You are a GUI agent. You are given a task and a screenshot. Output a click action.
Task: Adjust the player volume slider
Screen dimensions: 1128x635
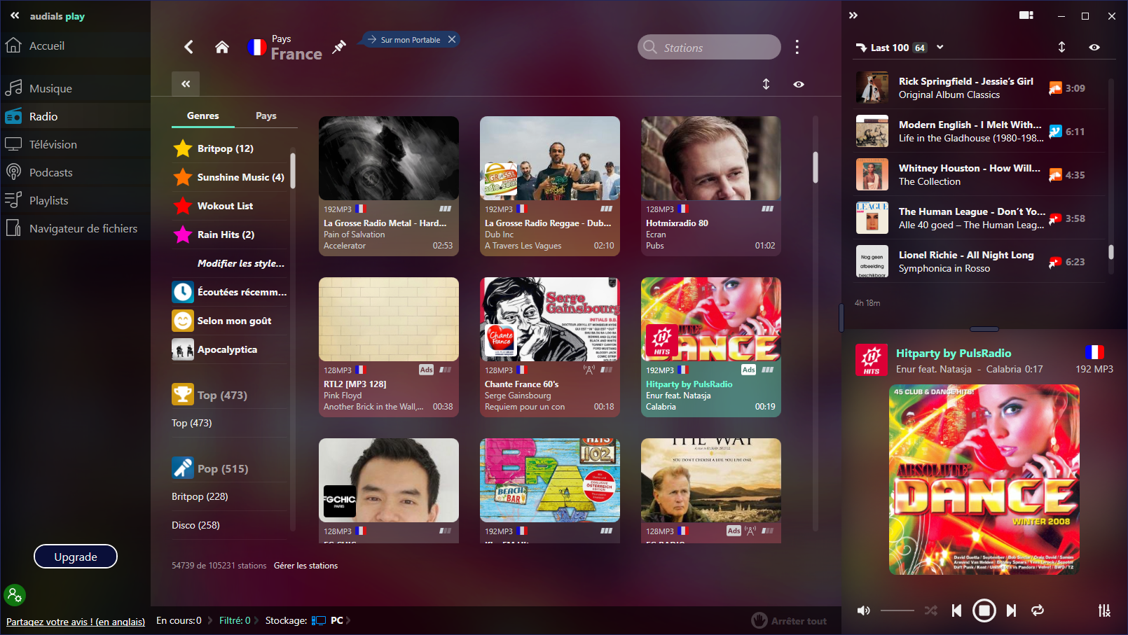pyautogui.click(x=897, y=610)
